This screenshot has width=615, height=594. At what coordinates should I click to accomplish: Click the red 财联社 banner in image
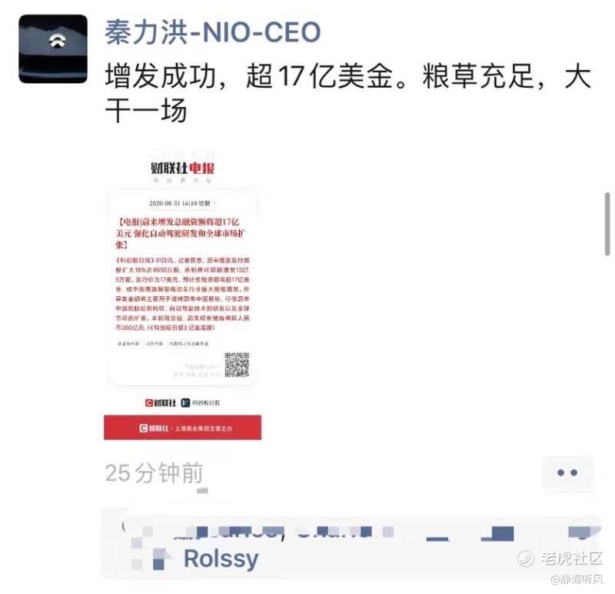click(x=183, y=428)
